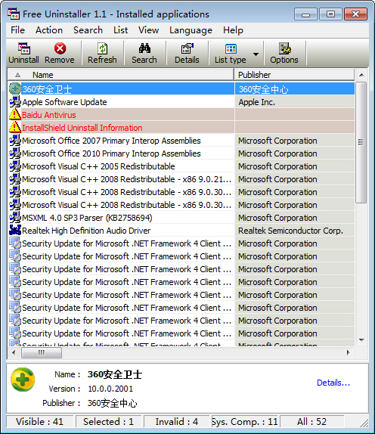Viewport: 375px width, 434px height.
Task: Click the version value 10.0.0.2001
Action: click(110, 389)
